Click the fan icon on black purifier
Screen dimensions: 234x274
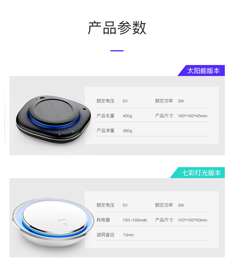pyautogui.click(x=73, y=132)
